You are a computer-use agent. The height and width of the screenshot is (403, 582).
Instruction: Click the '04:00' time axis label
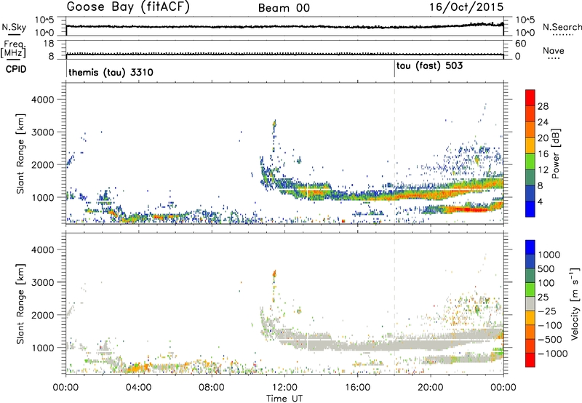138,388
